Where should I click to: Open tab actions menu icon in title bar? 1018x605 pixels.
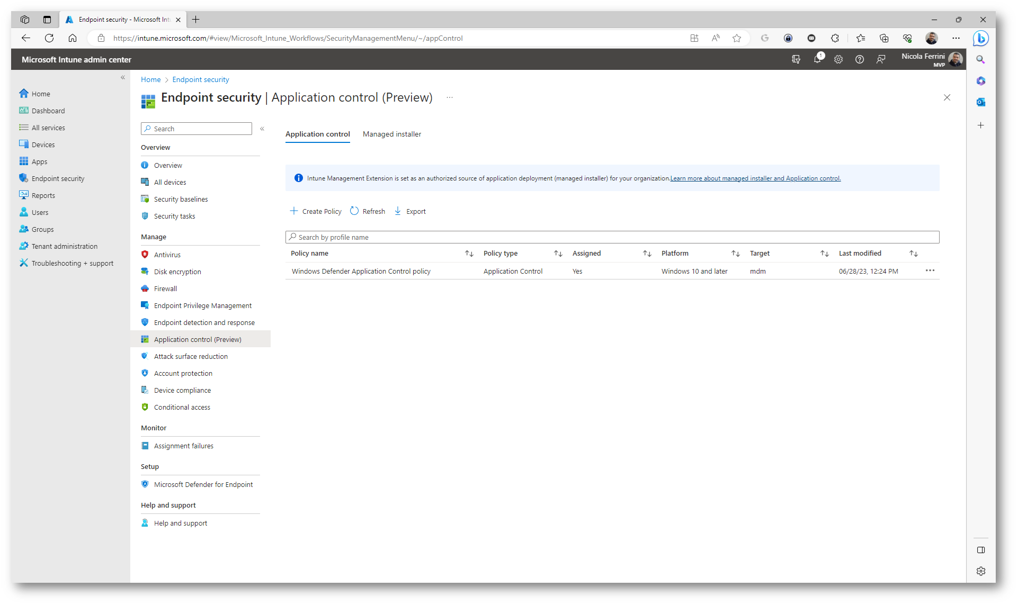pyautogui.click(x=47, y=20)
